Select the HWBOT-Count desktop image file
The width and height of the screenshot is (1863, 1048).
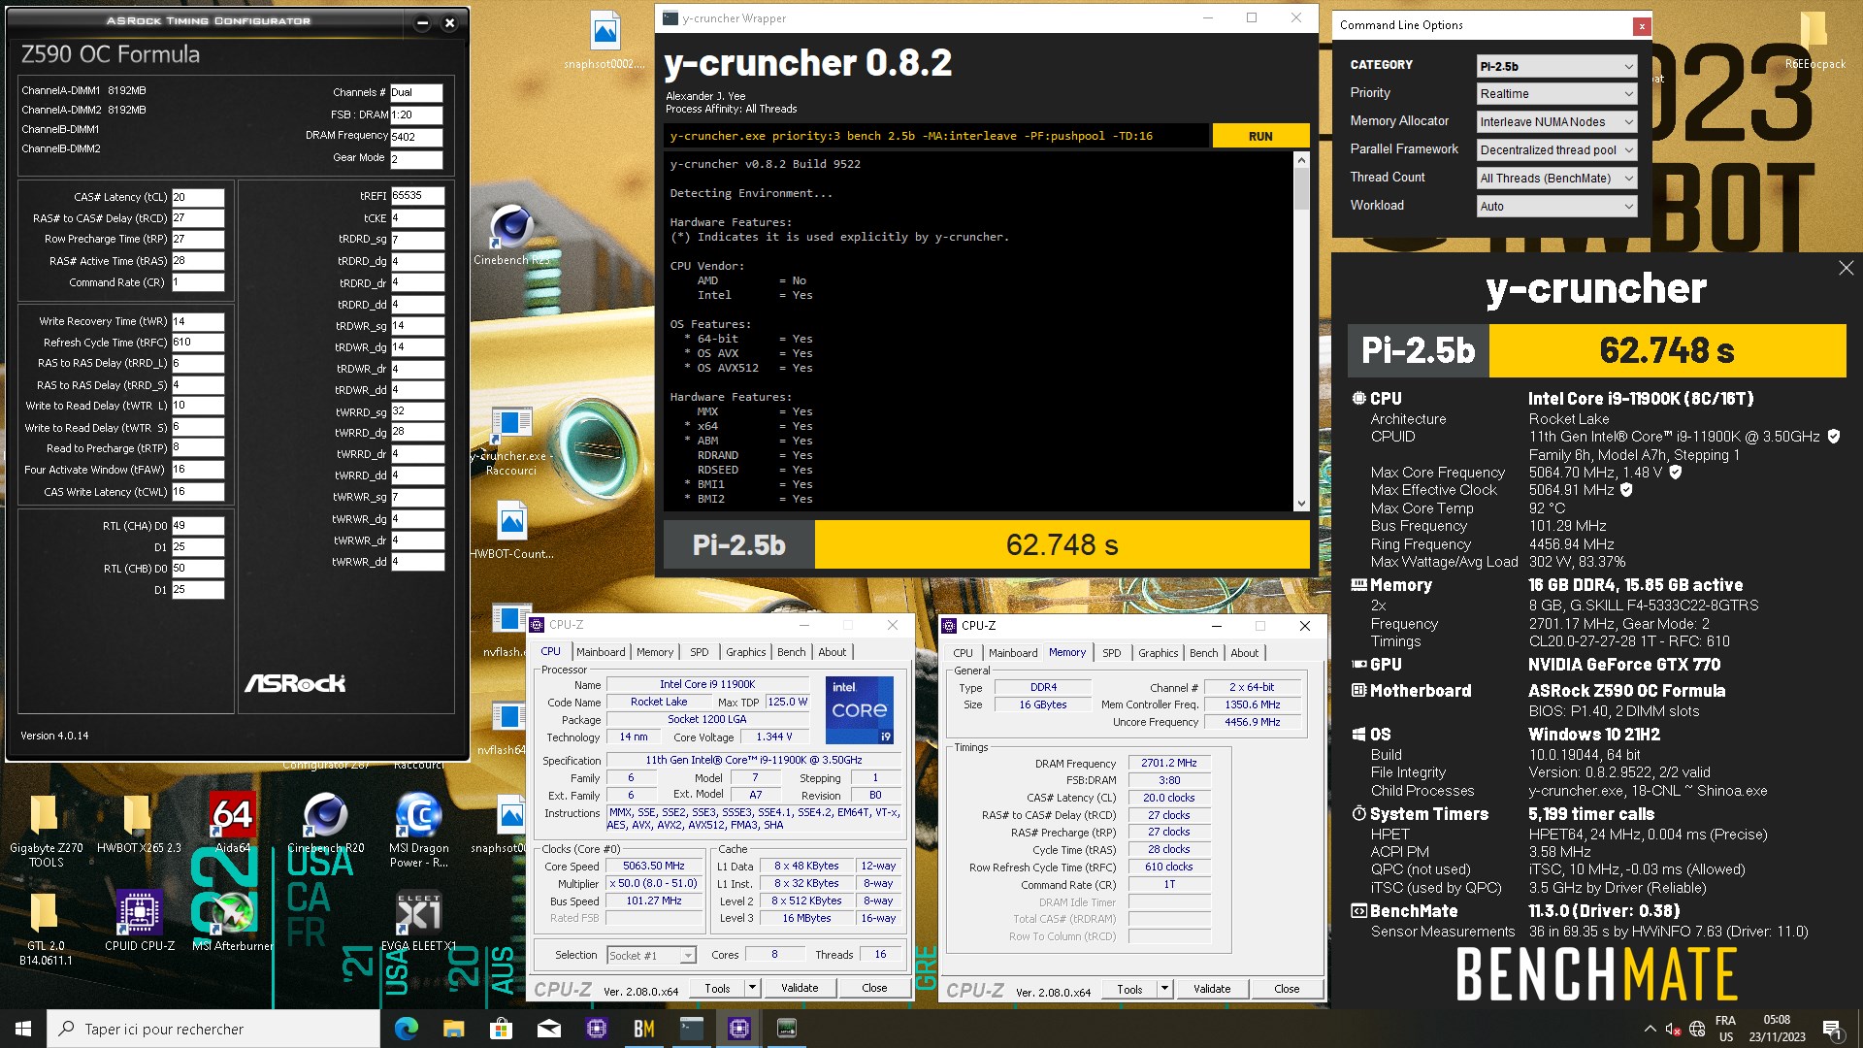[x=511, y=530]
